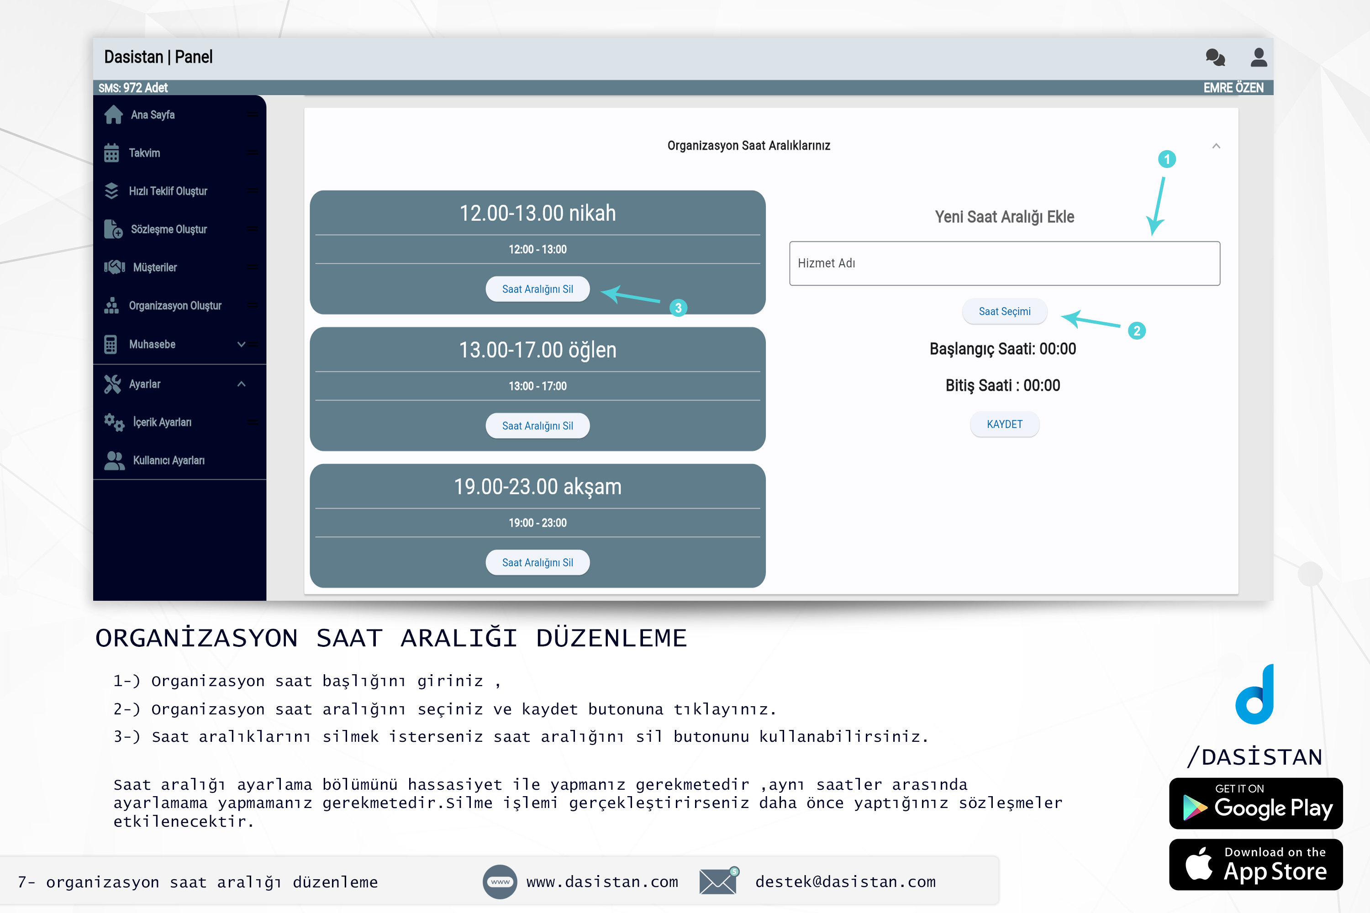Click the İçerik Ayarları gears icon

[x=114, y=422]
